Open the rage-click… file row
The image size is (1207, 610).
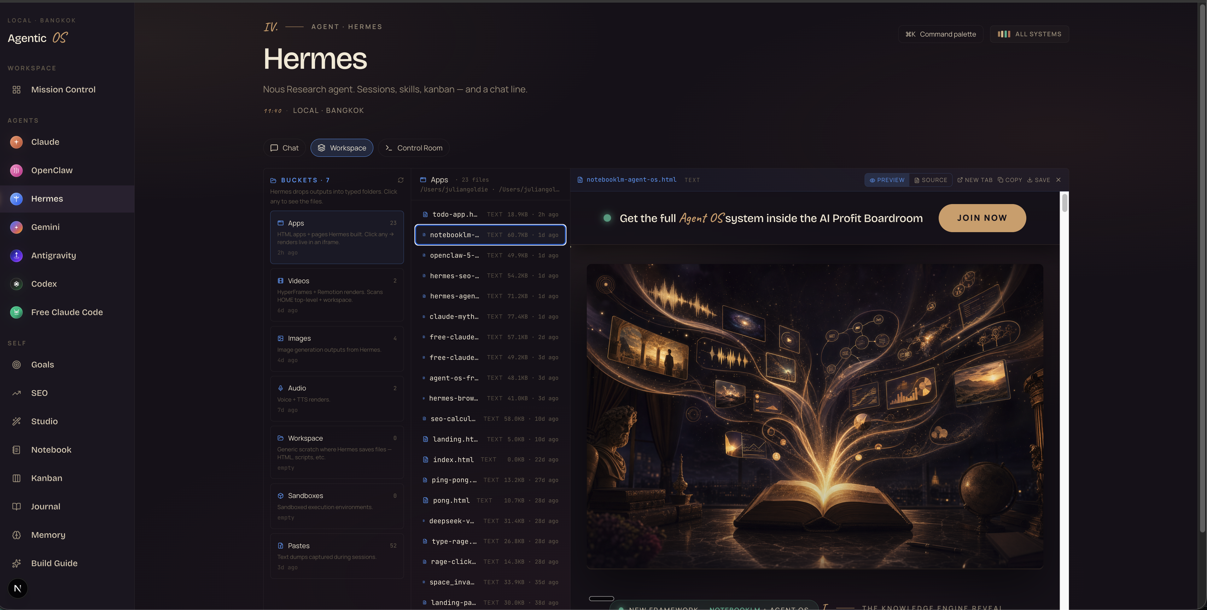tap(491, 562)
